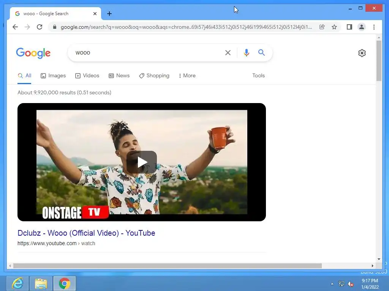Open the search Tools options
The width and height of the screenshot is (389, 291).
pyautogui.click(x=258, y=76)
